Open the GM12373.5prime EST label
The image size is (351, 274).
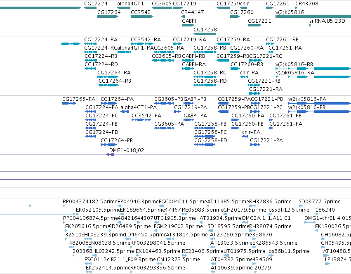[x=179, y=260]
